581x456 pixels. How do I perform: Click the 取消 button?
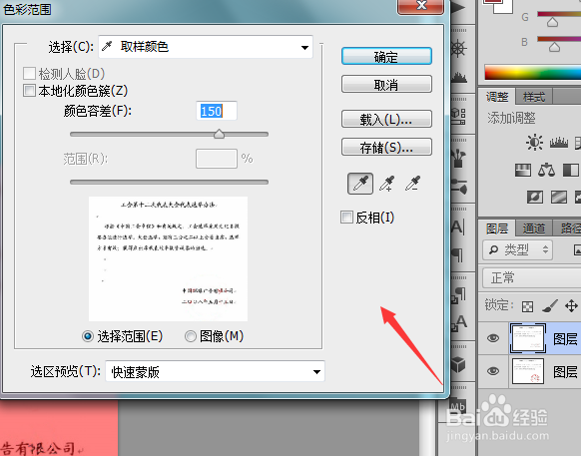click(x=386, y=85)
